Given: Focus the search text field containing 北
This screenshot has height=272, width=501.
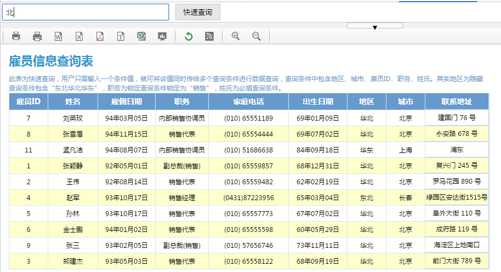Looking at the screenshot, I should click(x=86, y=12).
